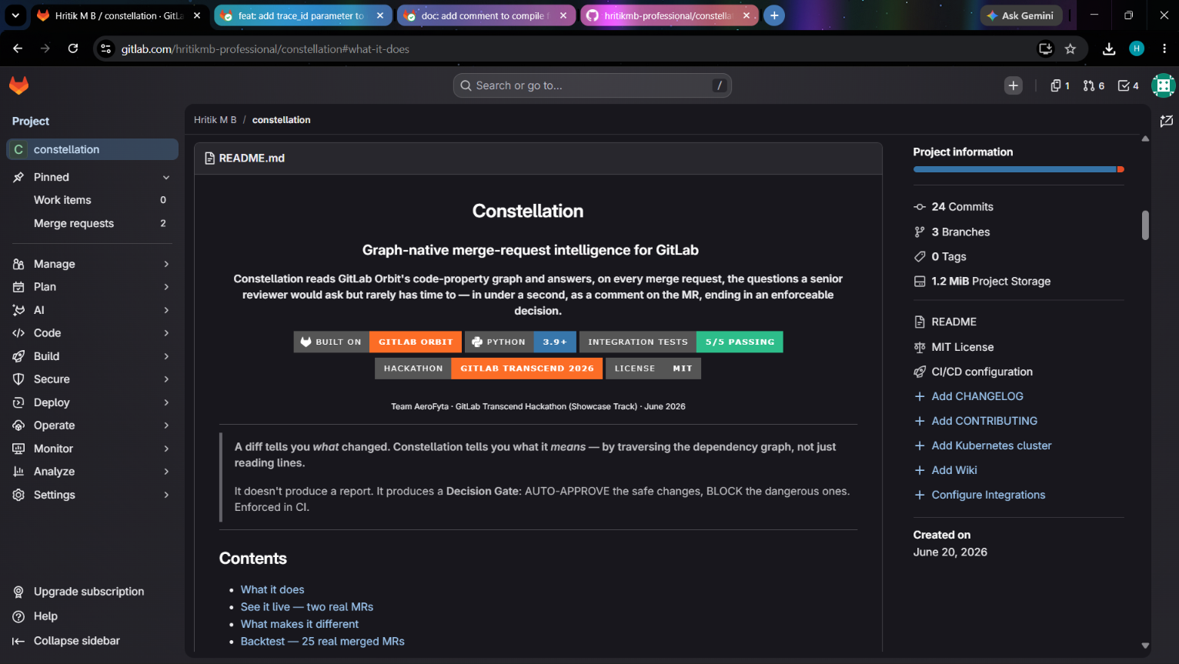The image size is (1179, 664).
Task: Open a new browser tab
Action: (774, 15)
